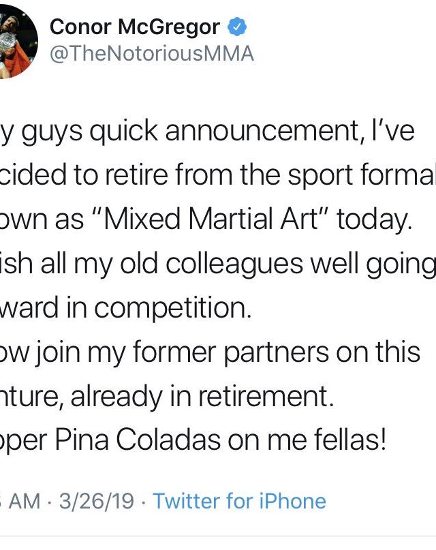The width and height of the screenshot is (436, 550).
Task: Open the Twitter for iPhone source link
Action: pyautogui.click(x=239, y=502)
